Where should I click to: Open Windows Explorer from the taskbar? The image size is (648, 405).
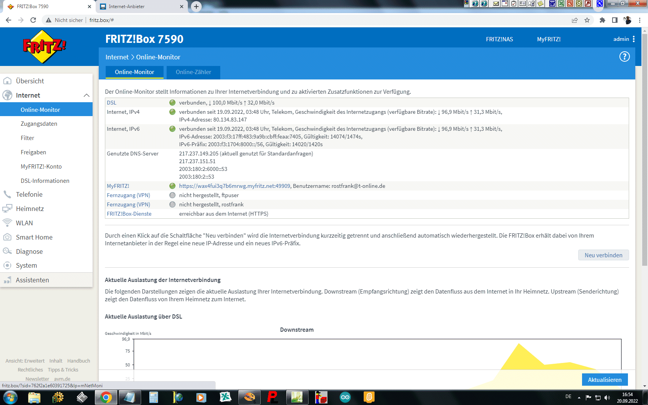(34, 397)
